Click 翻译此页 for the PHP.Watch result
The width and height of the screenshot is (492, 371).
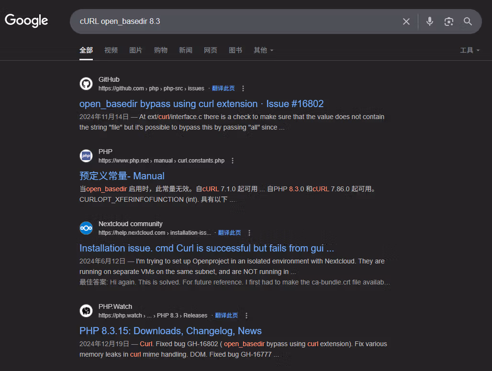226,316
